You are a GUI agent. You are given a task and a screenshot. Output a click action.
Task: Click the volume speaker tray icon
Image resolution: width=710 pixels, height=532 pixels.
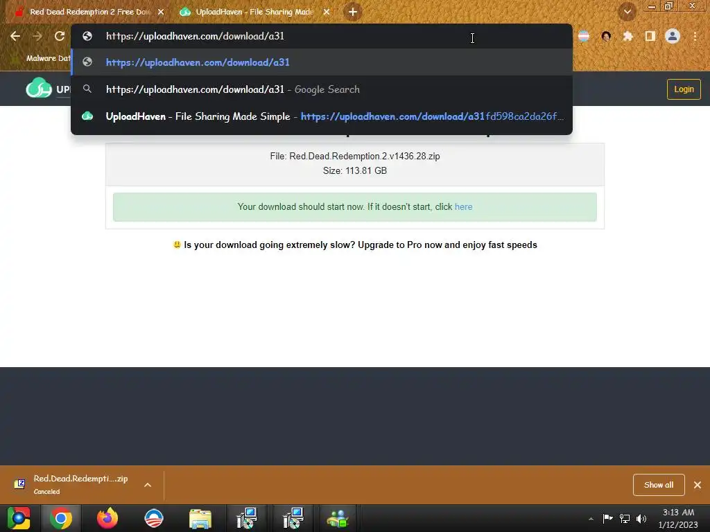[641, 518]
